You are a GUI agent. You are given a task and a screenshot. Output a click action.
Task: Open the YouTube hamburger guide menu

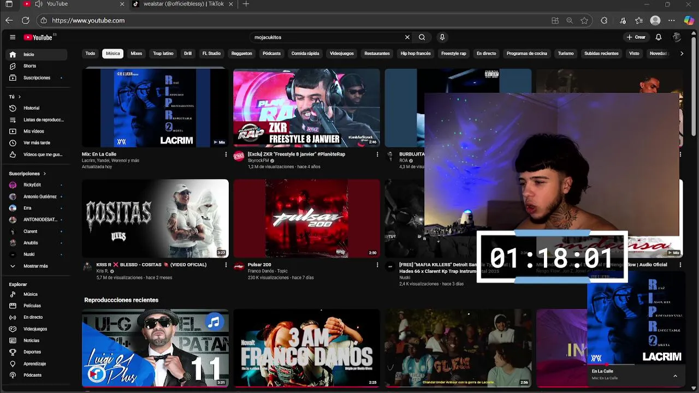point(13,37)
